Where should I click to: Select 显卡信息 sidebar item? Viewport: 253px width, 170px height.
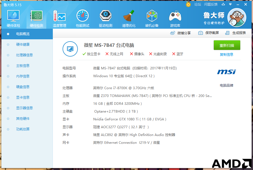point(27,98)
